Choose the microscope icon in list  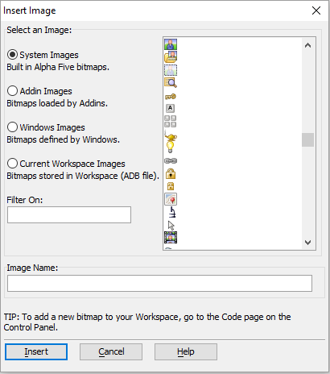click(x=172, y=212)
